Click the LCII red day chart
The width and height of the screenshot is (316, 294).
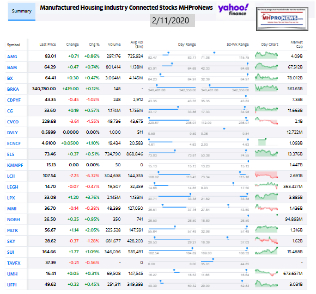pos(266,175)
